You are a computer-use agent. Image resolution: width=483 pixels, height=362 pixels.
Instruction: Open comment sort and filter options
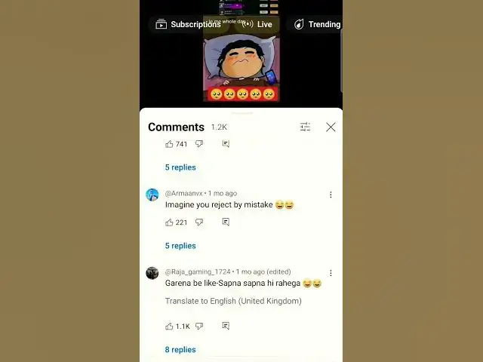pos(305,127)
